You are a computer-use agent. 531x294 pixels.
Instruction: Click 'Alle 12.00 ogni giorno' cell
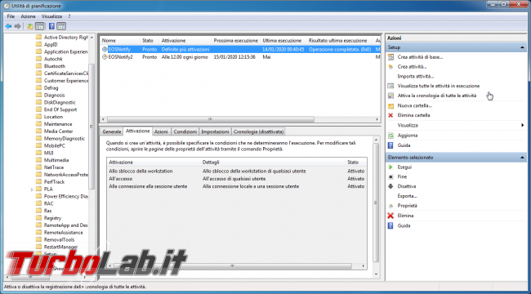coord(185,57)
